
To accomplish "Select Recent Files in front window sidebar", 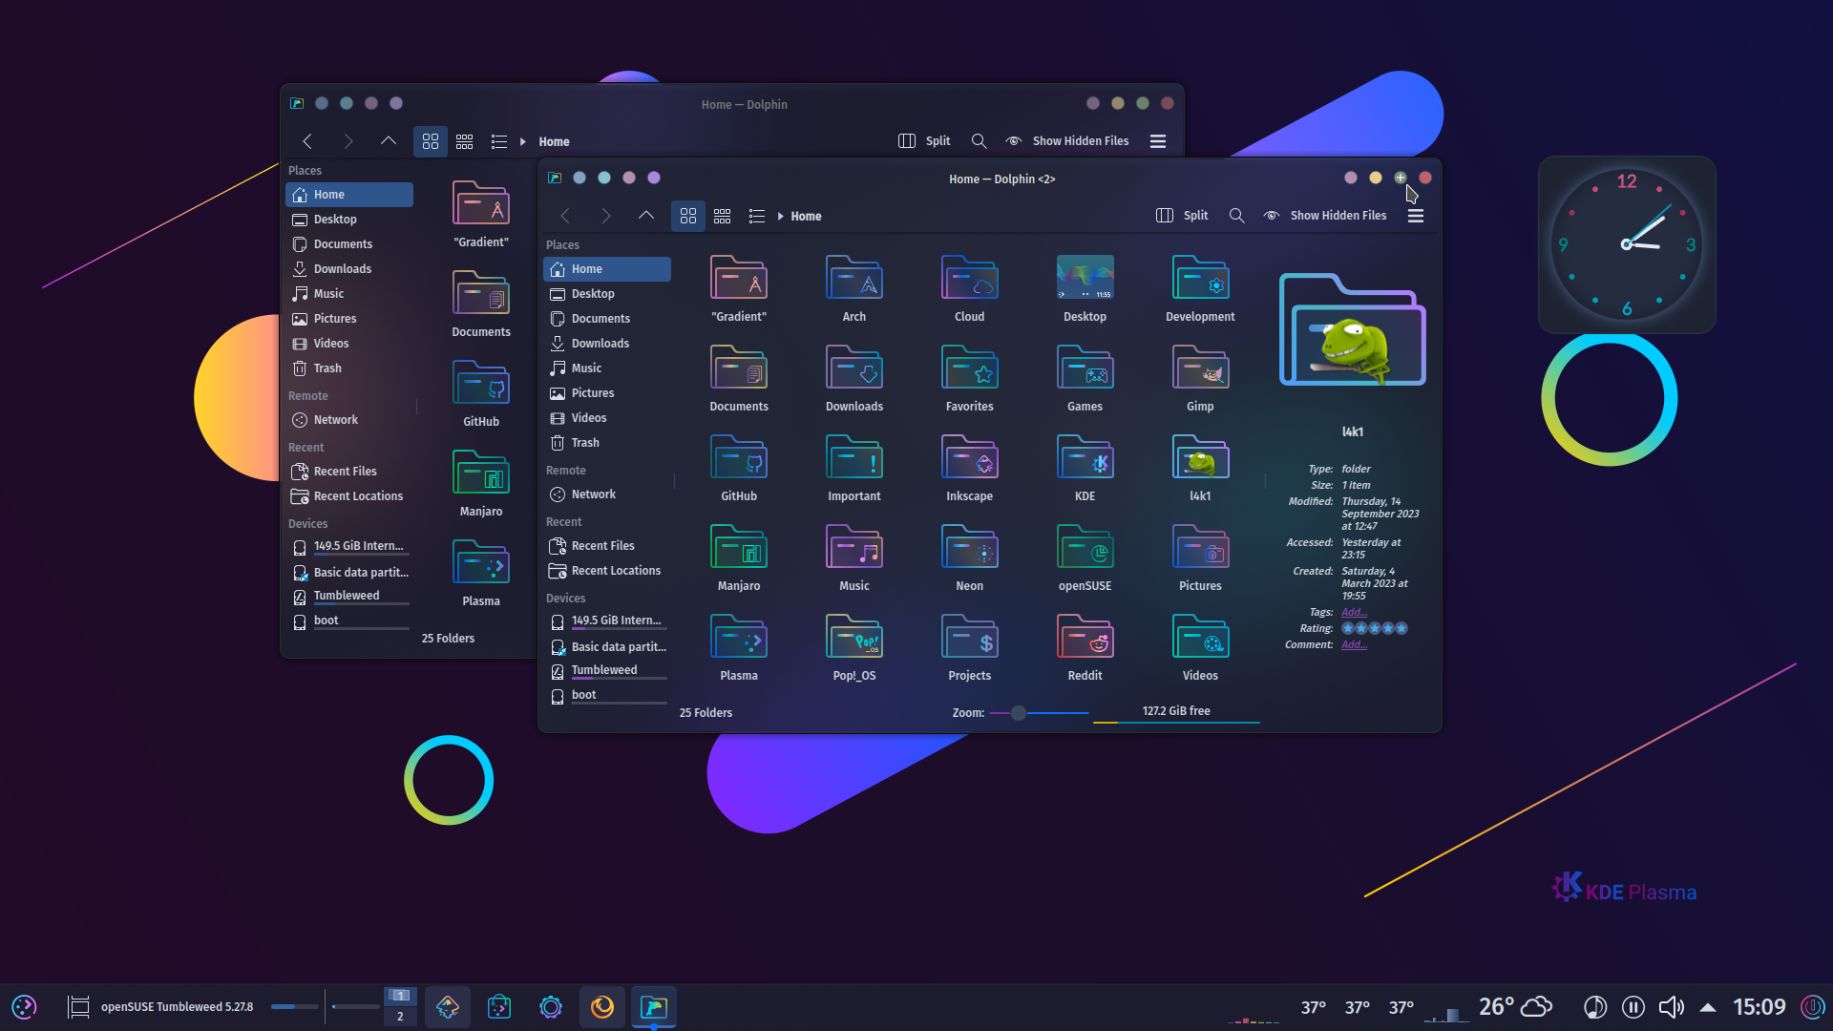I will (607, 546).
